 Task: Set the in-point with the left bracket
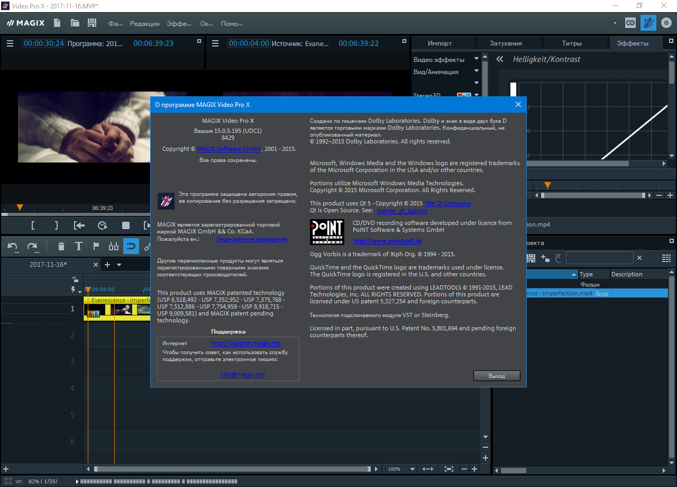(33, 226)
